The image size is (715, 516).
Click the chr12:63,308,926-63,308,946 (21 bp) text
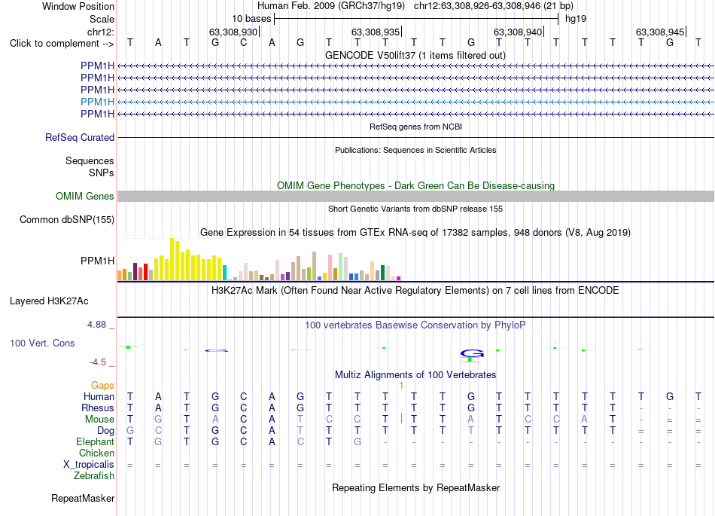point(494,6)
